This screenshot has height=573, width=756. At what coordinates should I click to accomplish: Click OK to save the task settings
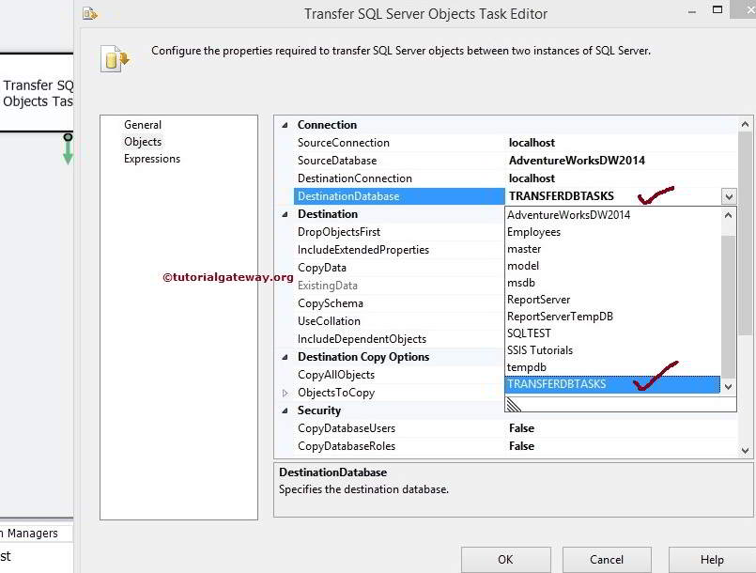[506, 560]
